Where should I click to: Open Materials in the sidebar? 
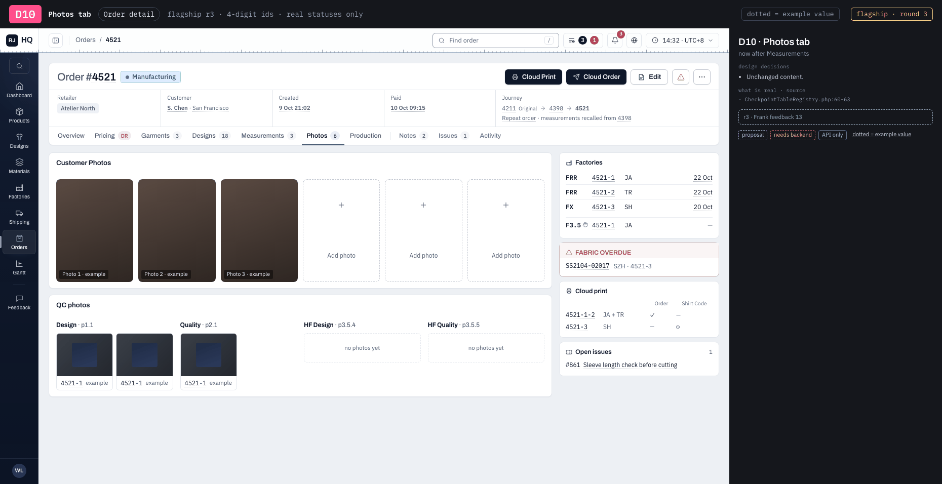(x=19, y=166)
